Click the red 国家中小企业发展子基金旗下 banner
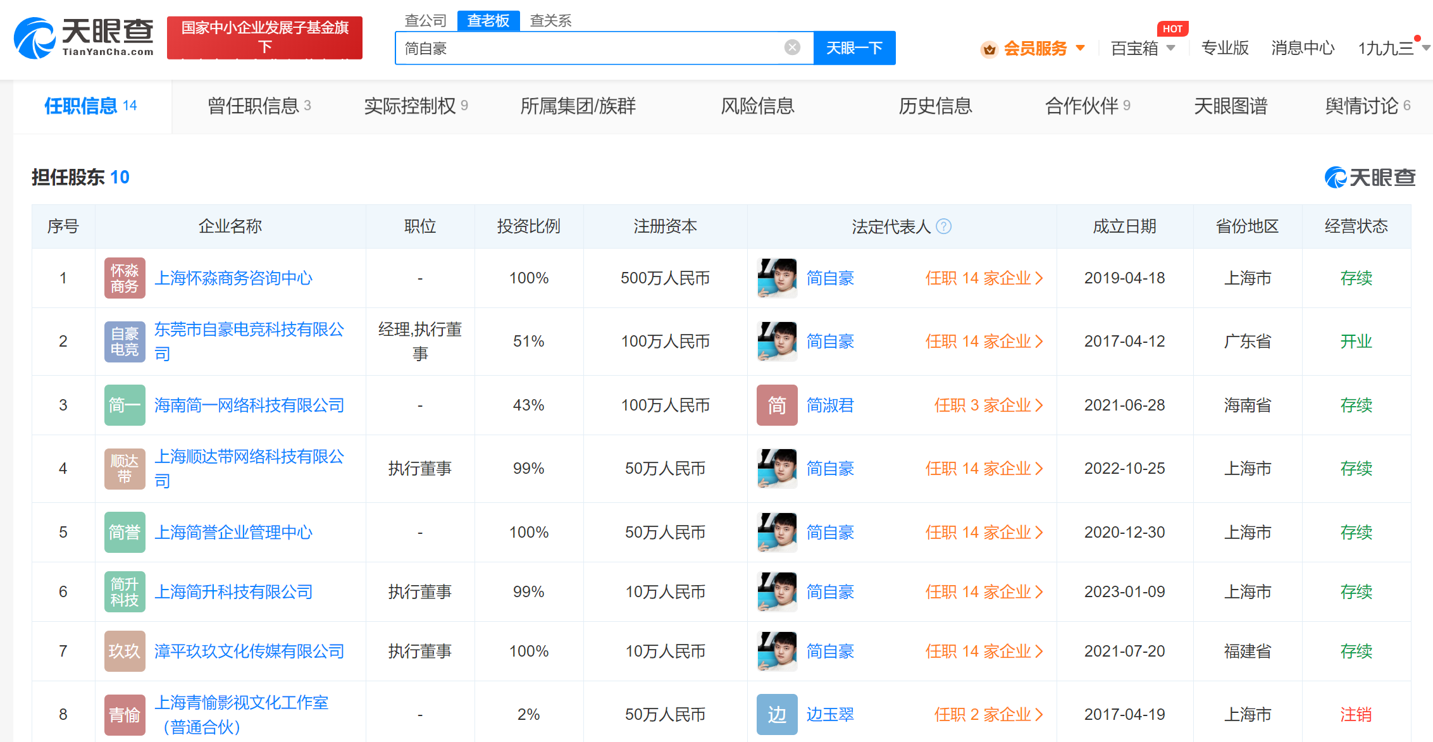This screenshot has width=1433, height=742. (x=264, y=37)
